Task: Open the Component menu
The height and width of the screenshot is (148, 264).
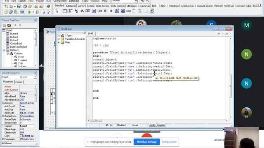Action: click(60, 1)
